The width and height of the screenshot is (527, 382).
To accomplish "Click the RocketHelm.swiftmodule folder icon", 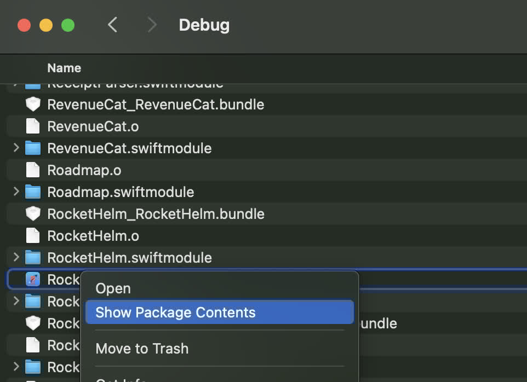I will click(32, 257).
